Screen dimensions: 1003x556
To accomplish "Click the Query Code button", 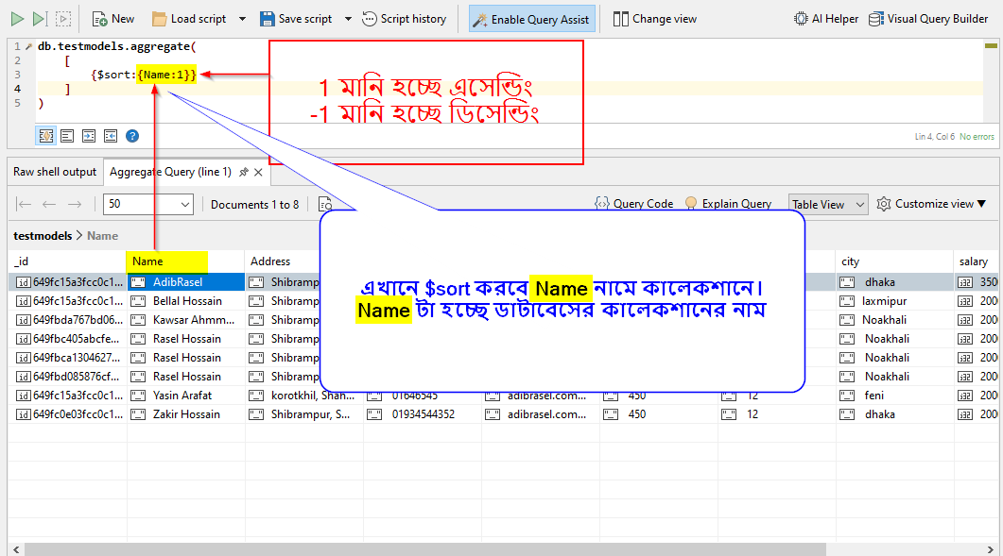I will point(634,204).
